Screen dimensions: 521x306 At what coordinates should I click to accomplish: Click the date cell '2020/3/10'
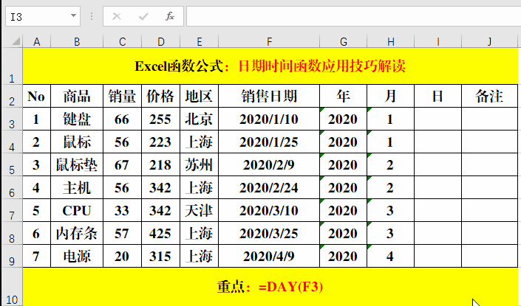[269, 210]
